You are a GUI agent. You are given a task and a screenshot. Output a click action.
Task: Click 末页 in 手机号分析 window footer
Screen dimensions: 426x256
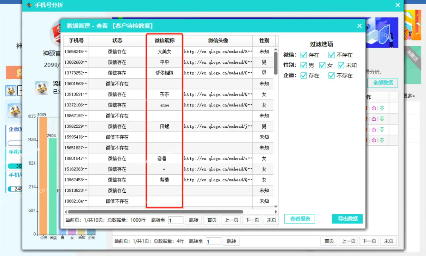[389, 241]
